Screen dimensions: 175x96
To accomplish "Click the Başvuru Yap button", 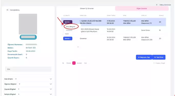I will click(x=144, y=57).
